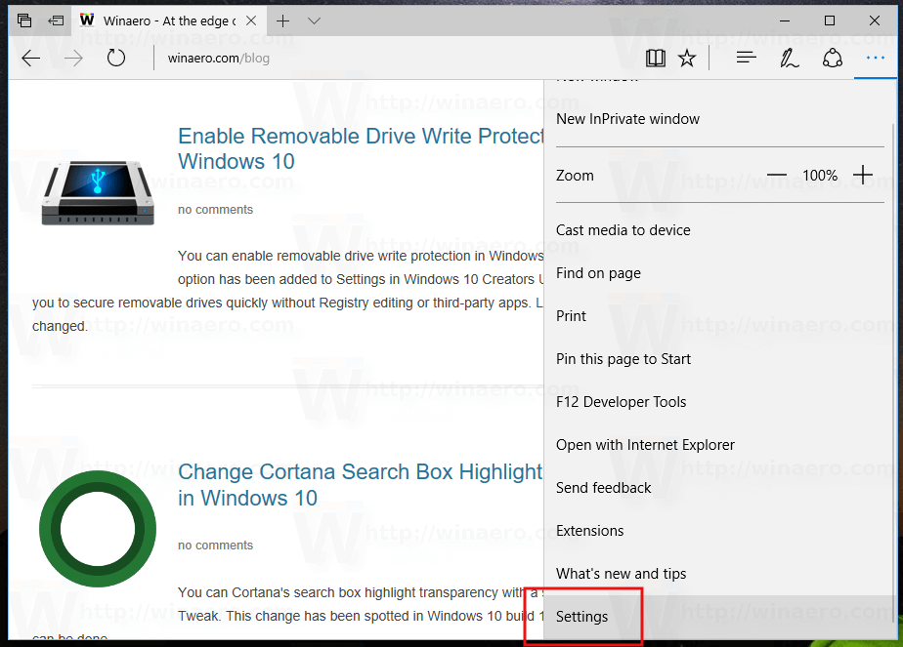The height and width of the screenshot is (647, 903).
Task: Increase zoom with the plus control
Action: [x=863, y=175]
